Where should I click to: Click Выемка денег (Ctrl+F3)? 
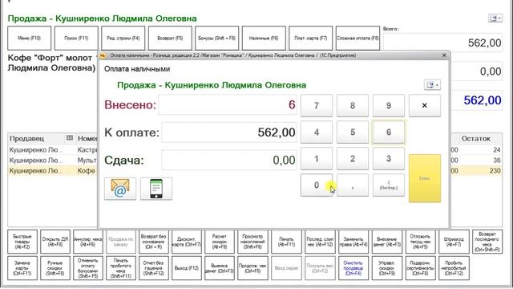[x=219, y=268]
